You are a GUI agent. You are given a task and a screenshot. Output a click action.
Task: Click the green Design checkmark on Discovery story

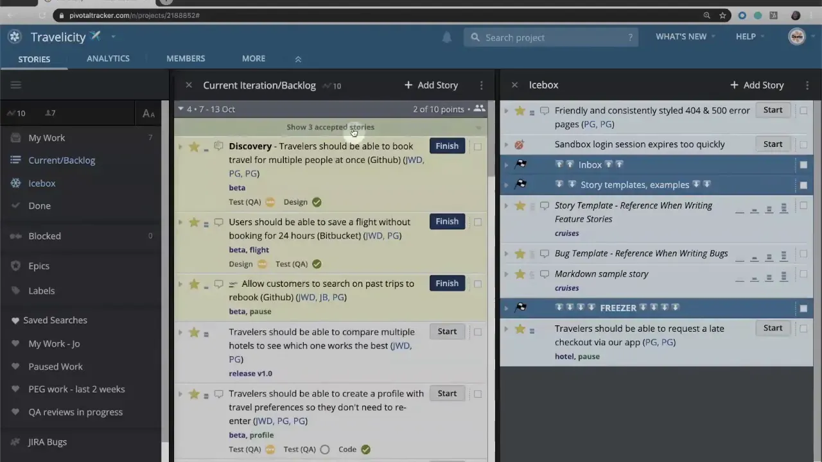pyautogui.click(x=316, y=201)
